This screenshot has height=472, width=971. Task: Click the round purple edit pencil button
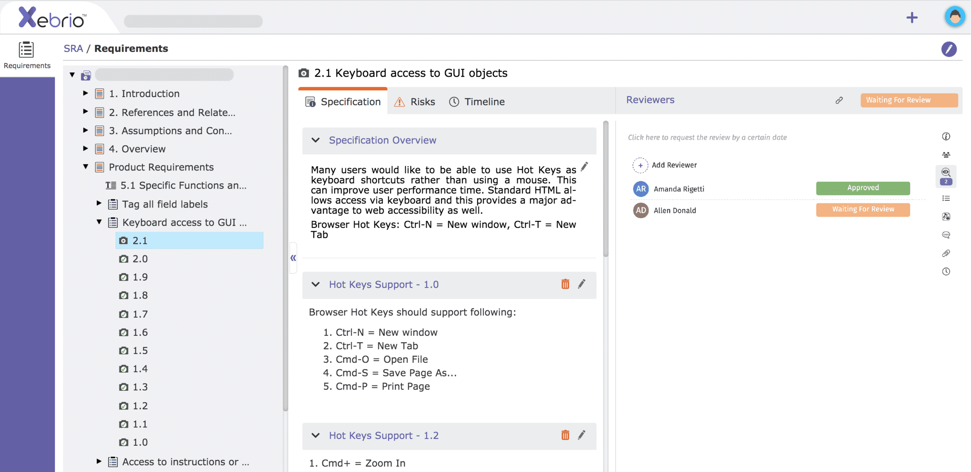(949, 49)
